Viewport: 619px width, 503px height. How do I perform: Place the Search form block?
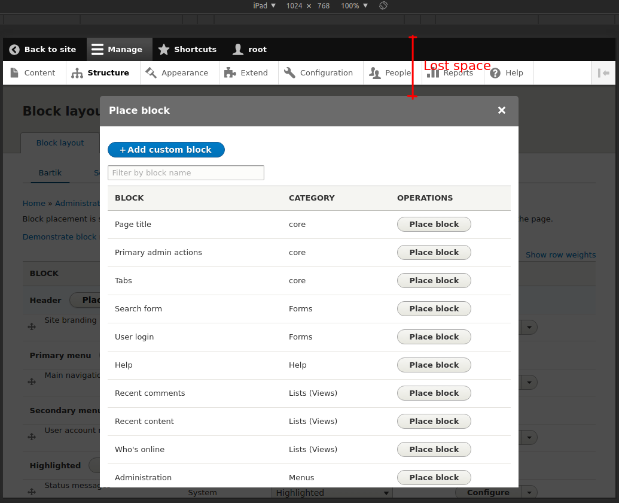[x=434, y=308]
